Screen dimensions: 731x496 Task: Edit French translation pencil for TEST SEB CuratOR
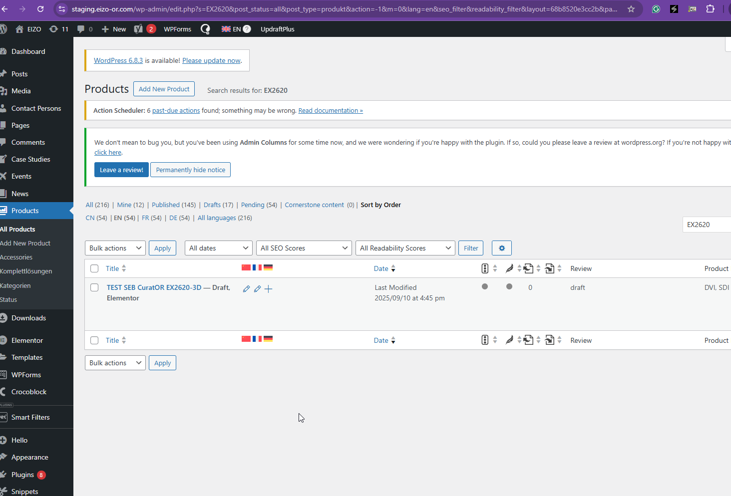(x=257, y=289)
